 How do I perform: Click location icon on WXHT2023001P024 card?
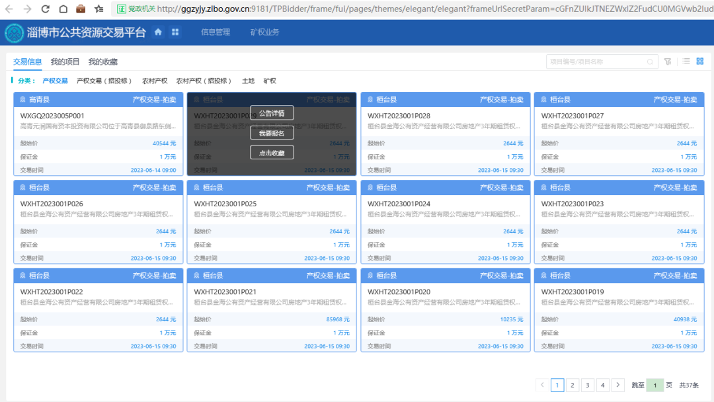370,188
